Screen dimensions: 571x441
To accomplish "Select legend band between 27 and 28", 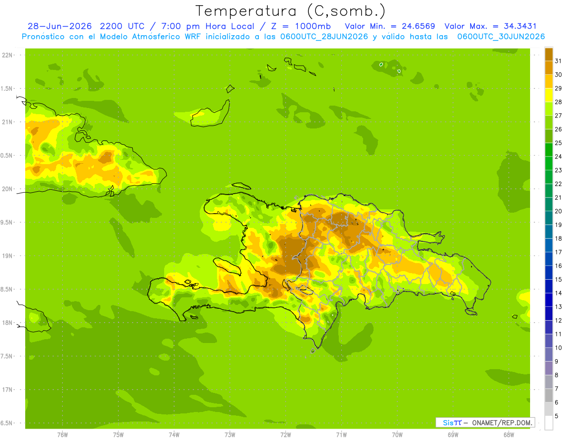I will (x=549, y=108).
